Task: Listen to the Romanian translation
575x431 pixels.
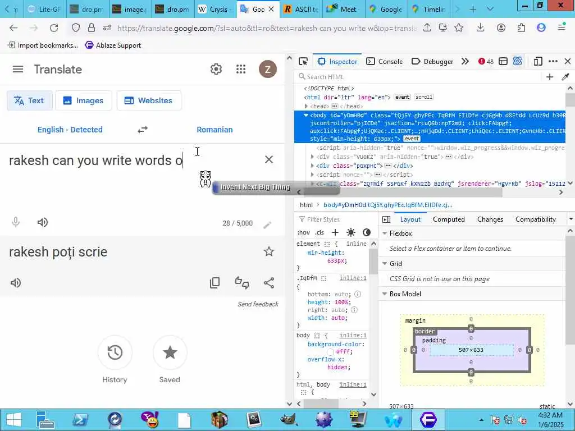Action: click(15, 283)
